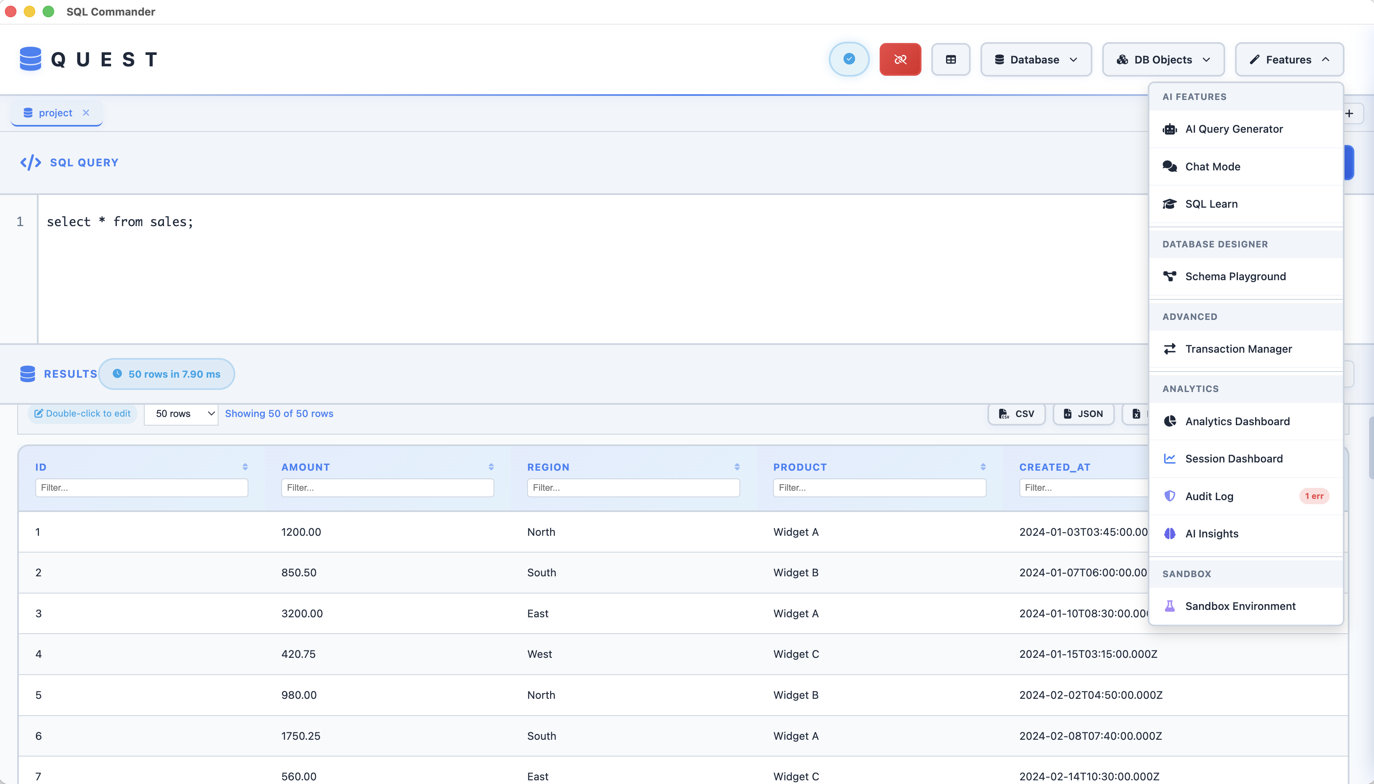Toggle sort arrows on AMOUNT column
This screenshot has height=784, width=1374.
click(x=491, y=467)
